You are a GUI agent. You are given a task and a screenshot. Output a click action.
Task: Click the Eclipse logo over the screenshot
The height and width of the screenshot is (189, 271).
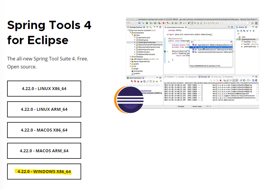coord(129,100)
